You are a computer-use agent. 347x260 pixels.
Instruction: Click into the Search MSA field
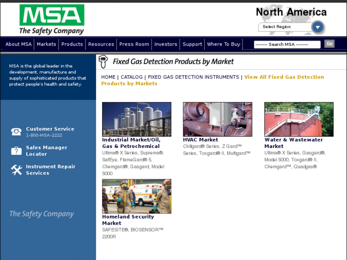287,44
